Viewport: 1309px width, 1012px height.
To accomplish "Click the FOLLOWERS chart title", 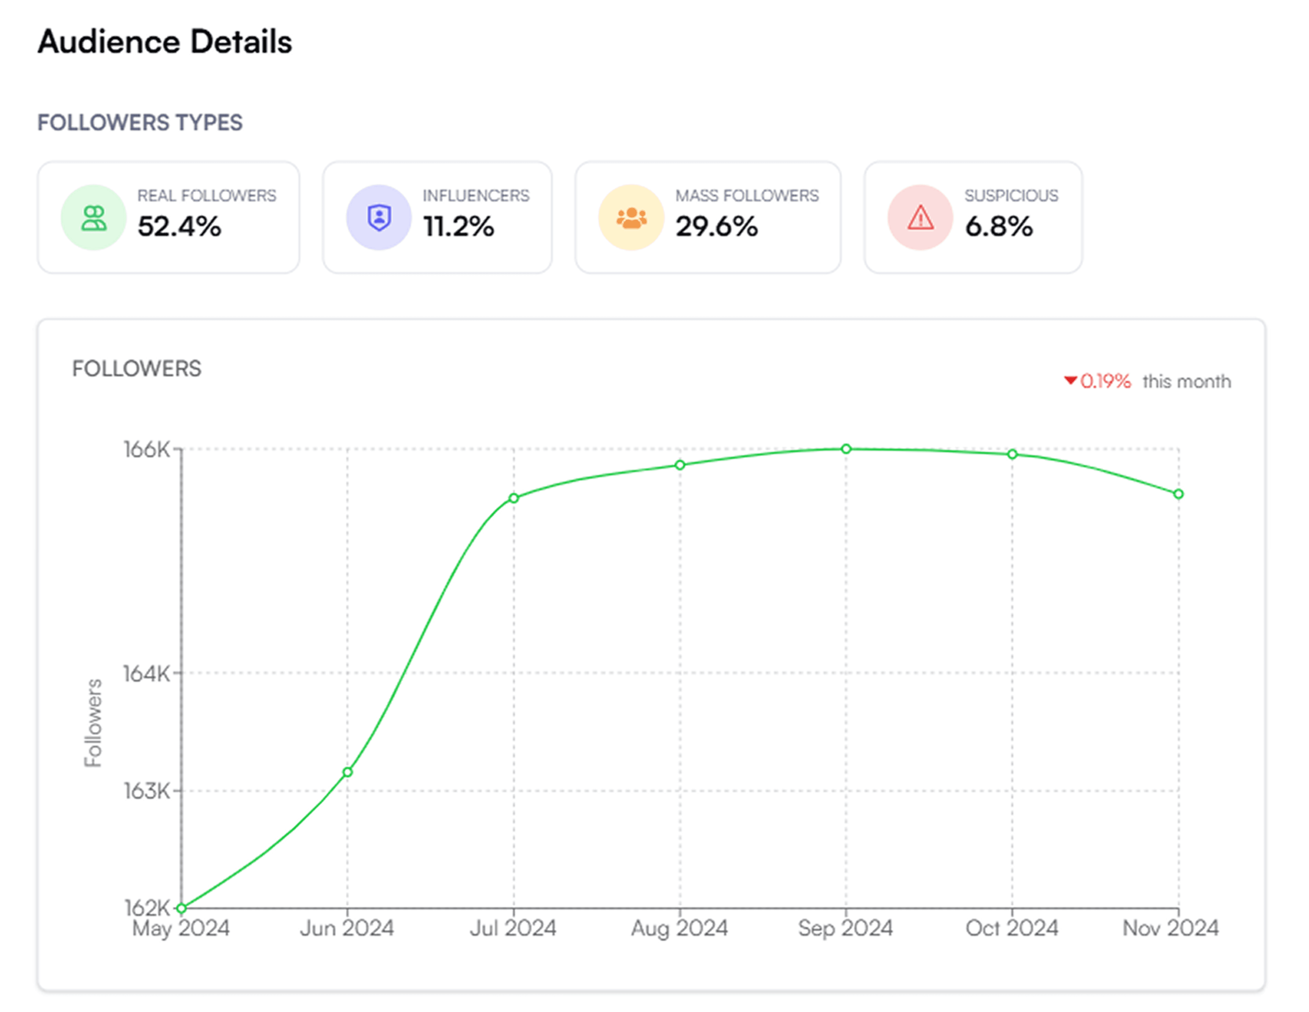I will 137,369.
